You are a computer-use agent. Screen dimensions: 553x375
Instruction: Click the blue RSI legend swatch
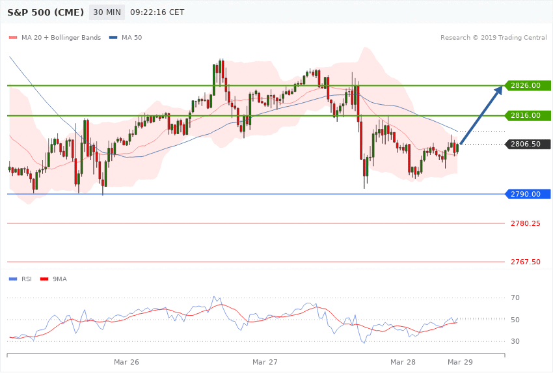pos(13,279)
